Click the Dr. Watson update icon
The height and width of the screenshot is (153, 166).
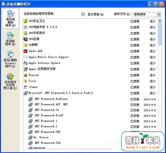(x=31, y=137)
